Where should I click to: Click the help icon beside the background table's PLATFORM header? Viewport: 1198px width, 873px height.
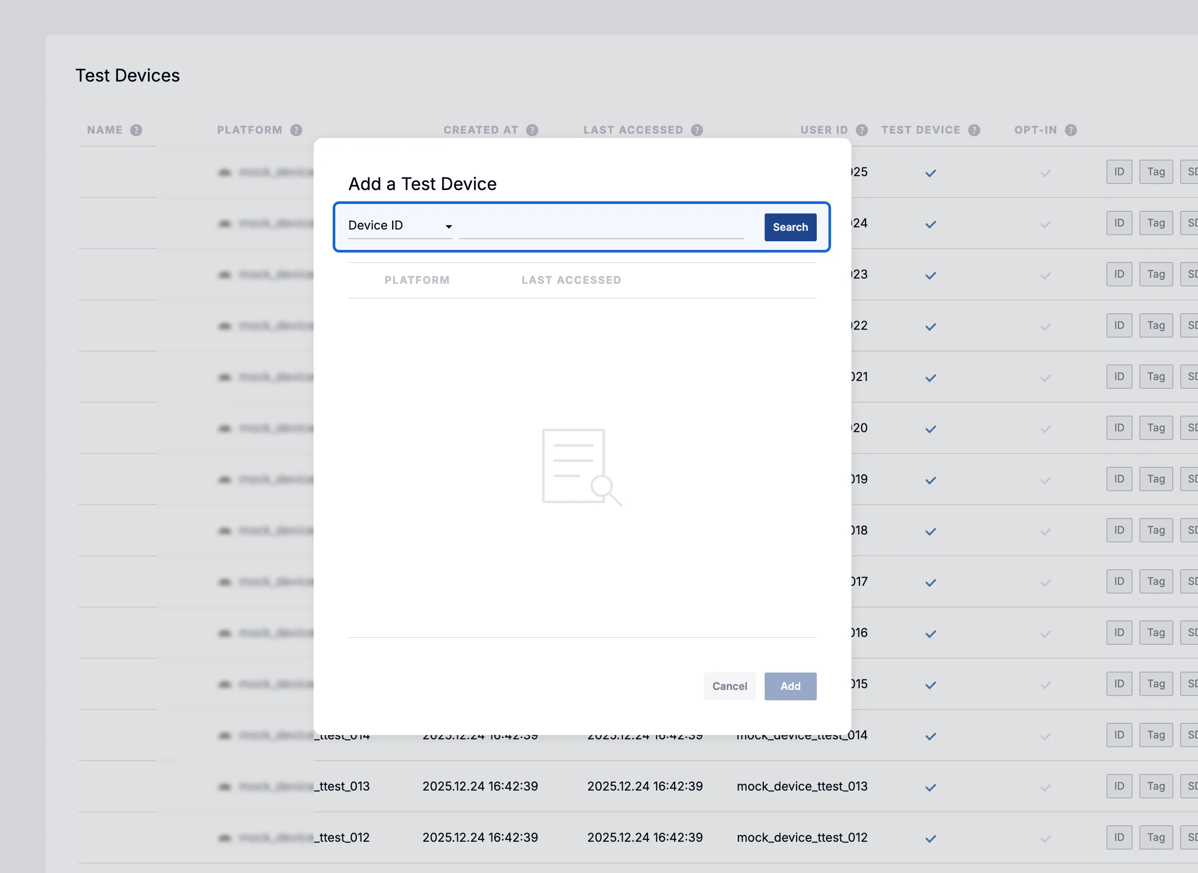point(296,130)
